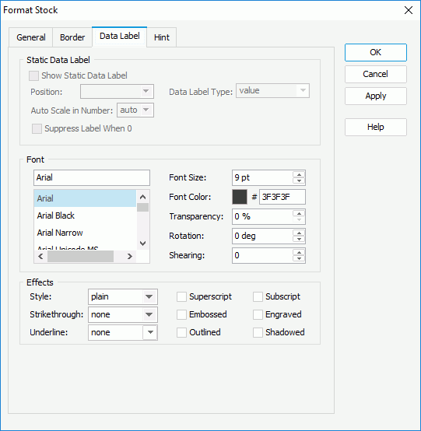The height and width of the screenshot is (431, 421).
Task: Expand Auto Scale in Number dropdown
Action: (135, 110)
